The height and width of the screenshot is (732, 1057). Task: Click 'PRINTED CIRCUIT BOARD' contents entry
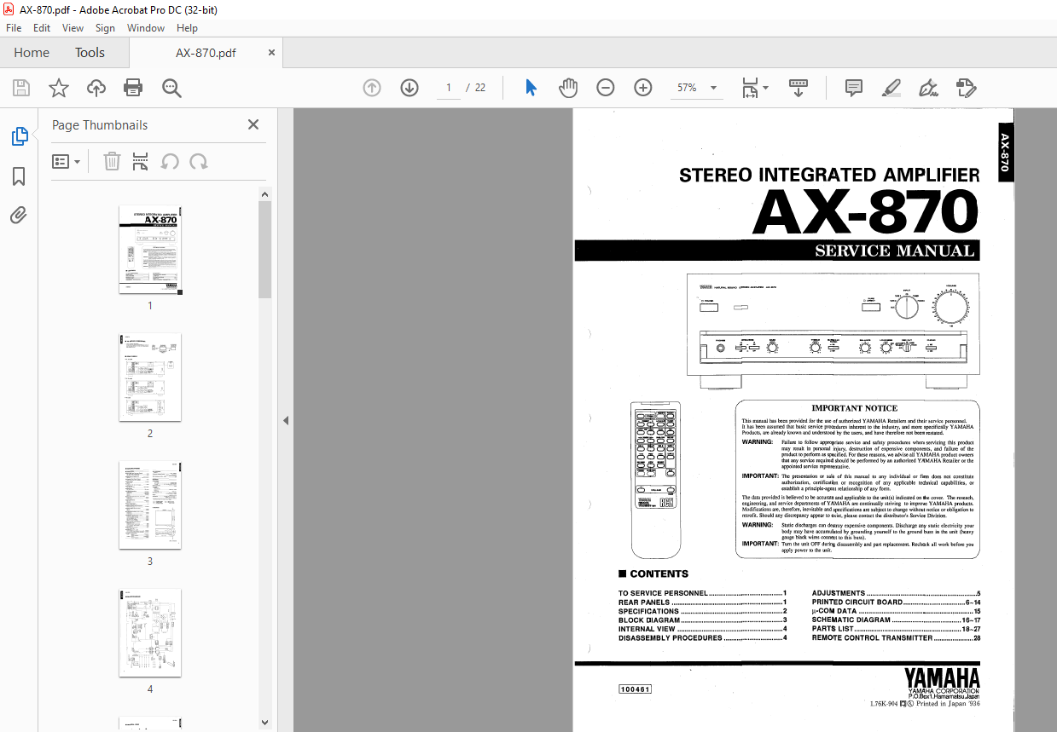point(896,602)
